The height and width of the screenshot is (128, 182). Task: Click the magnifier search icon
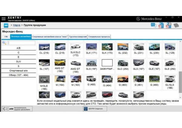pos(5,43)
